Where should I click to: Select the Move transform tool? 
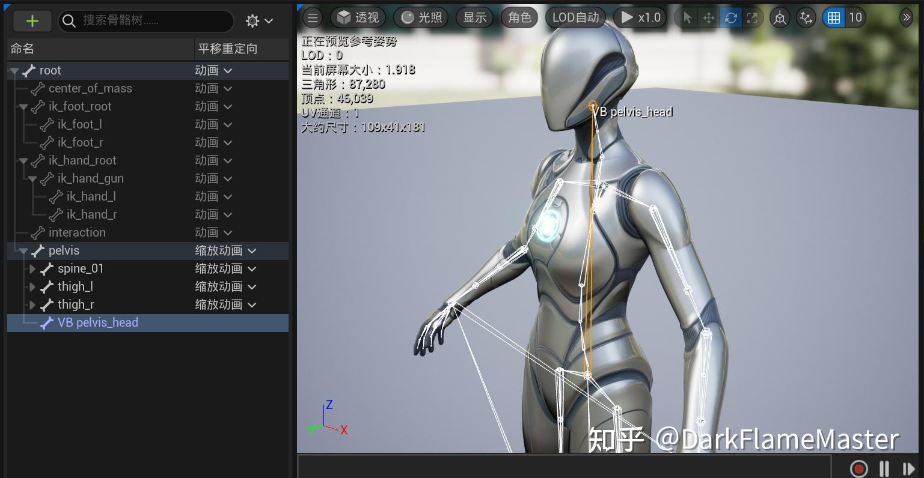click(x=708, y=17)
